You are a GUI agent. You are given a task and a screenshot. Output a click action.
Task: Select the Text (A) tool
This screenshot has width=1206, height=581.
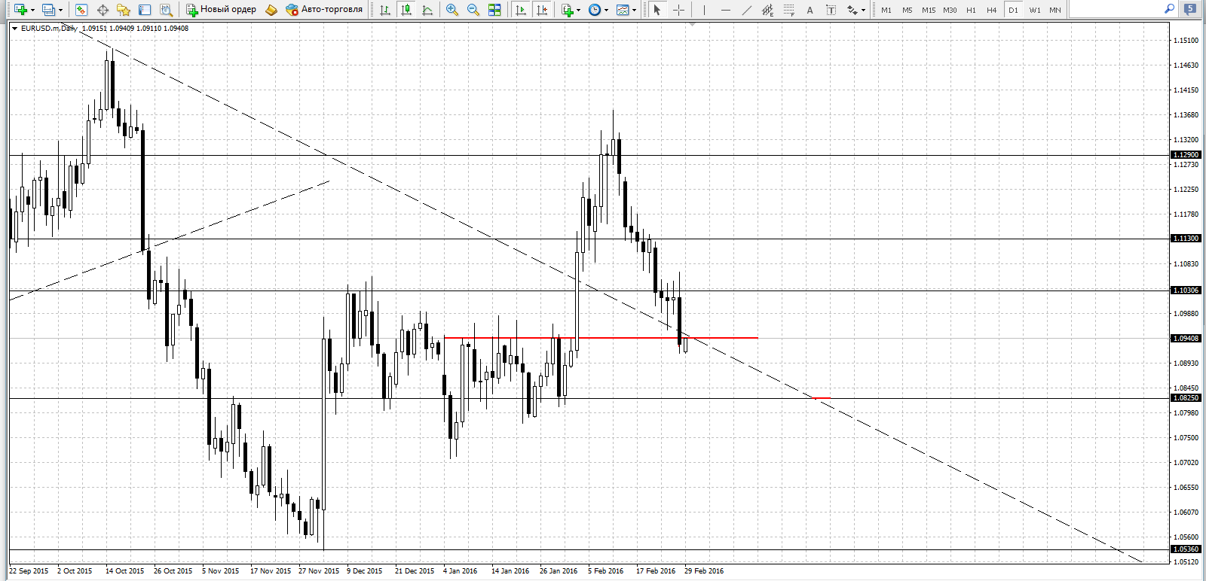(810, 10)
